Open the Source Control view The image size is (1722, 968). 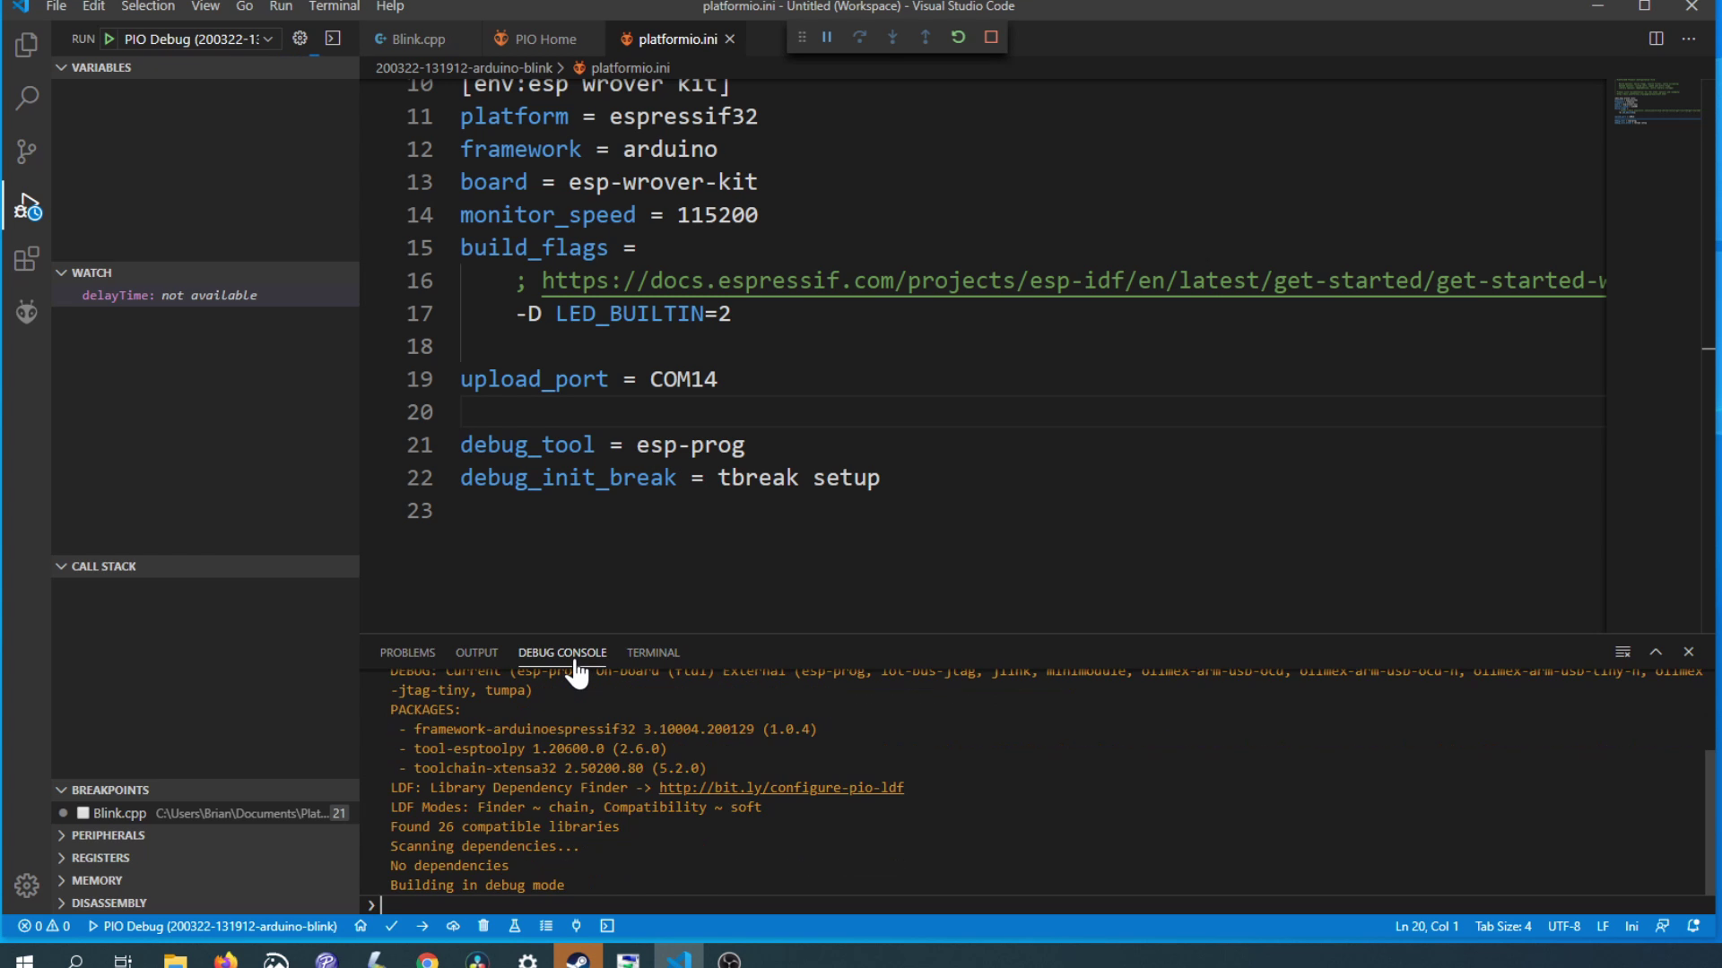point(27,151)
